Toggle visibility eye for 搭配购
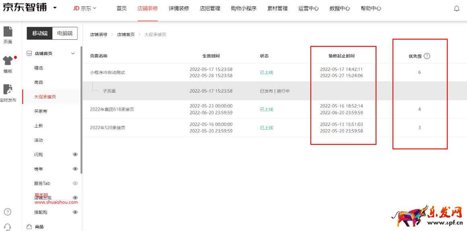 click(x=75, y=212)
